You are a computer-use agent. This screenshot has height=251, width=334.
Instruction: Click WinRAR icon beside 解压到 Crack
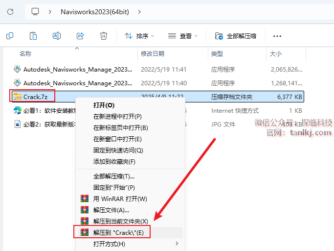[x=85, y=232]
